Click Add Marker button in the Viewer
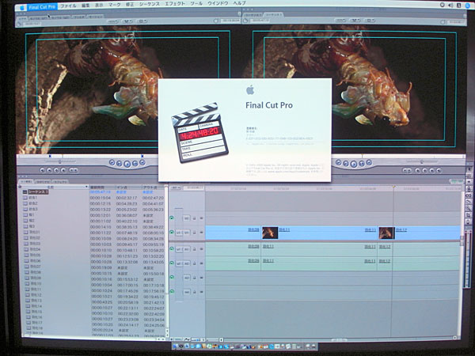This screenshot has width=475, height=356. [63, 170]
